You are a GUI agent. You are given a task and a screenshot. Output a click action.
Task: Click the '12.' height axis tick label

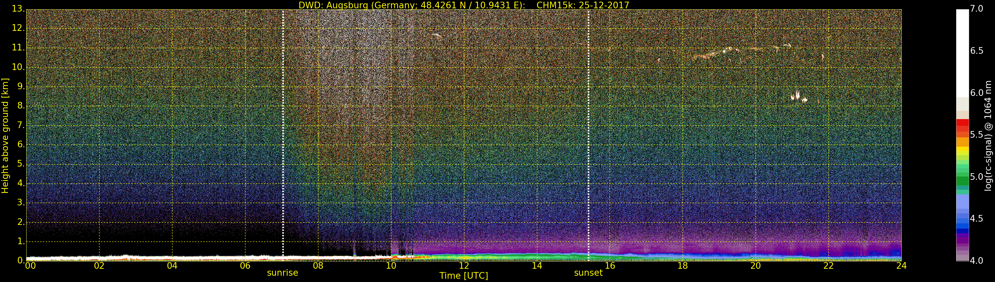[18, 28]
